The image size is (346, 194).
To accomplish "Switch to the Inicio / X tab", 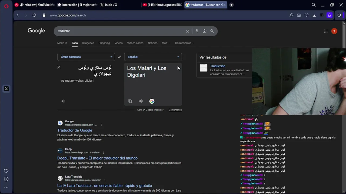I will (x=119, y=5).
